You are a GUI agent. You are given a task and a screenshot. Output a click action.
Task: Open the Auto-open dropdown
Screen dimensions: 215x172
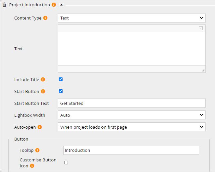point(132,127)
